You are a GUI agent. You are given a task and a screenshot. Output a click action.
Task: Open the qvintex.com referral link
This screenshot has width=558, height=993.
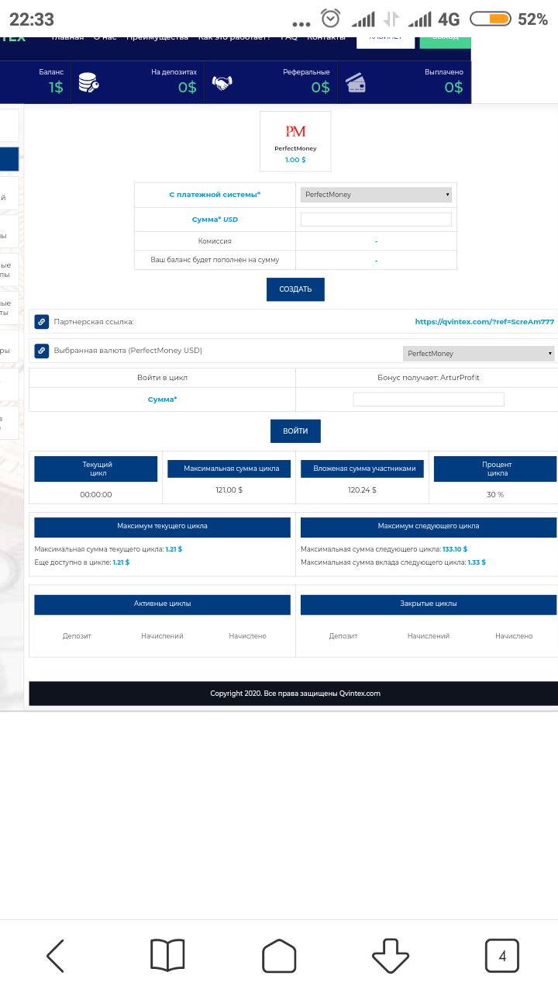(484, 322)
